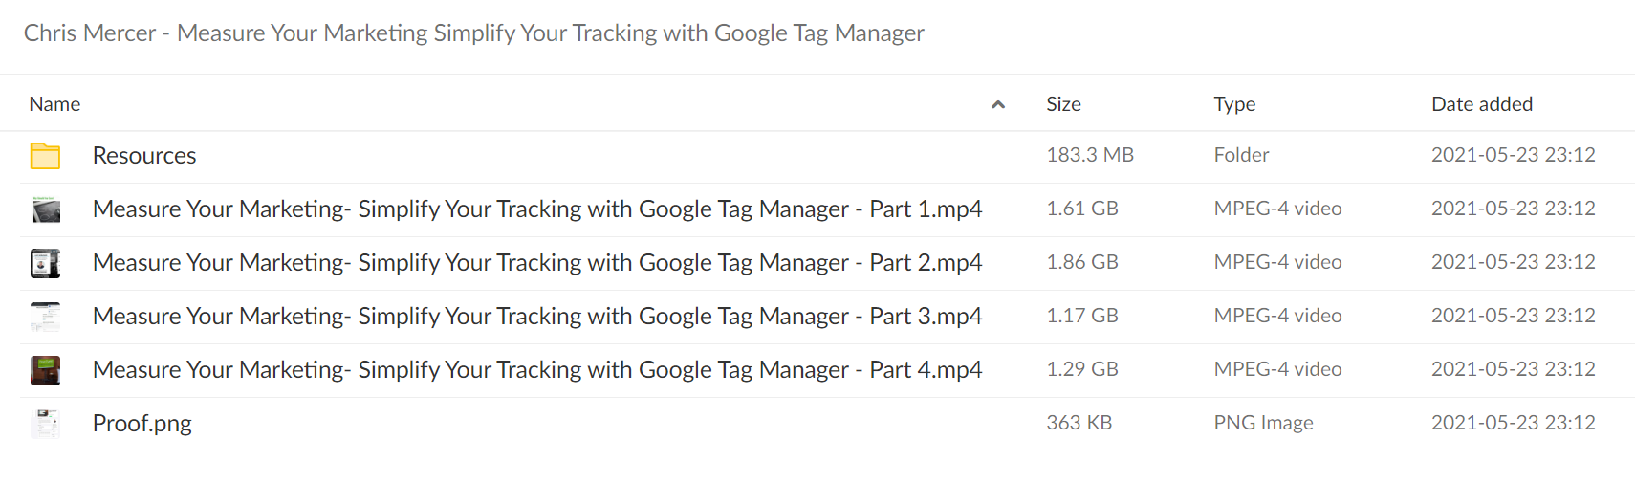Select the PNG Image type cell
The height and width of the screenshot is (484, 1635).
1263,423
